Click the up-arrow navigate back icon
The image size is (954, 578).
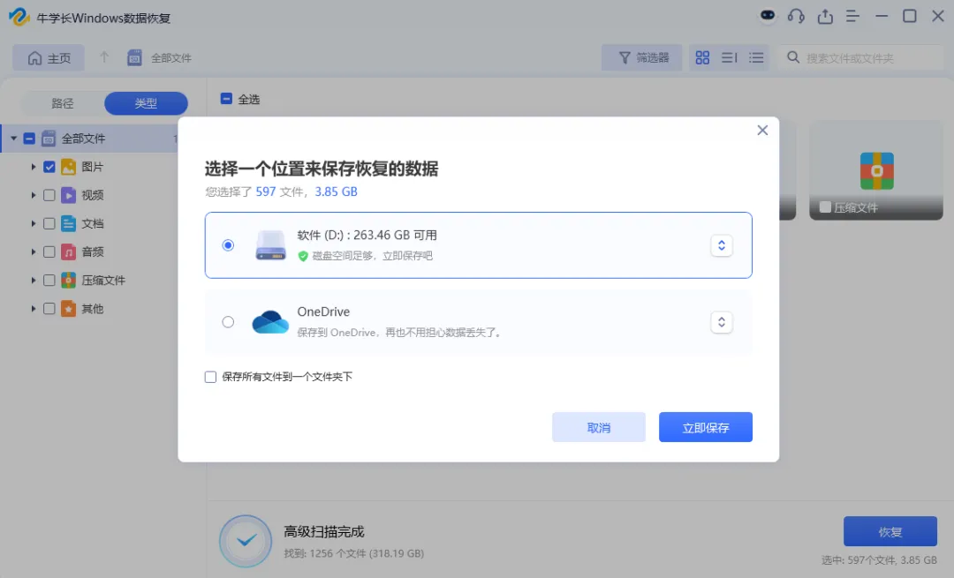pos(104,57)
